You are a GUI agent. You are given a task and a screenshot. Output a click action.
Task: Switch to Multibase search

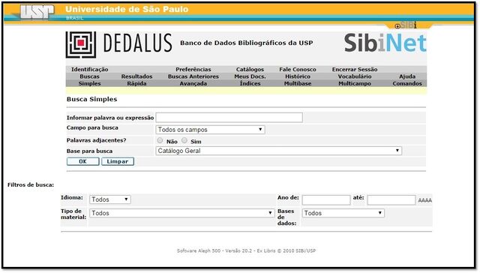pyautogui.click(x=298, y=83)
